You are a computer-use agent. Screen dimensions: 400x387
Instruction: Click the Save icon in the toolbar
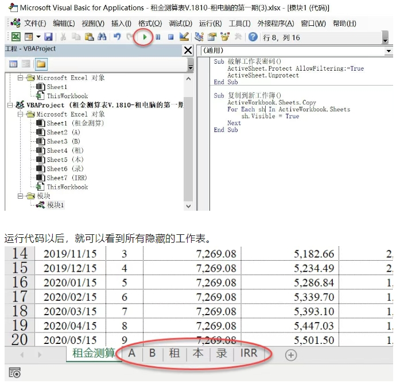point(49,37)
